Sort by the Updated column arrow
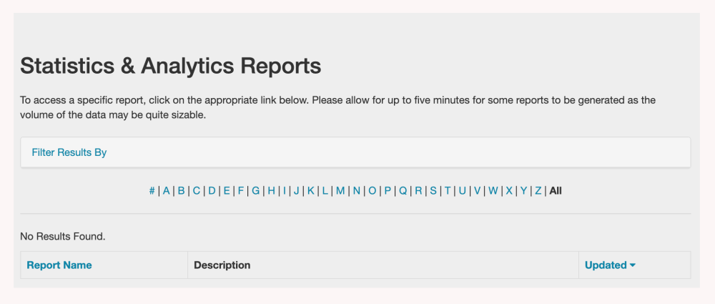The image size is (715, 304). 632,265
